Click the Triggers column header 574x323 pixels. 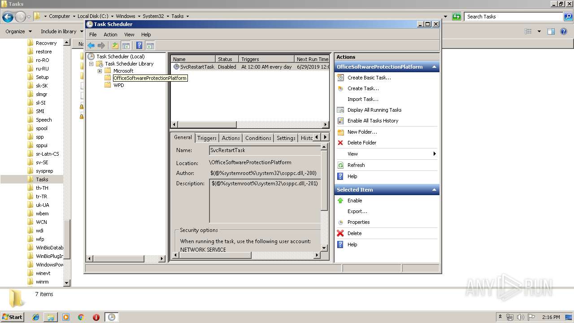coord(266,59)
